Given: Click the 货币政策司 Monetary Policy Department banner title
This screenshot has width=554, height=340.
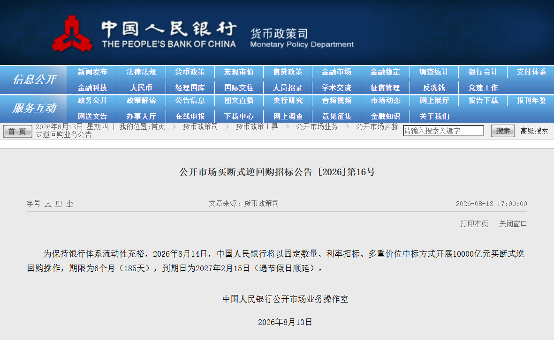Looking at the screenshot, I should click(302, 38).
